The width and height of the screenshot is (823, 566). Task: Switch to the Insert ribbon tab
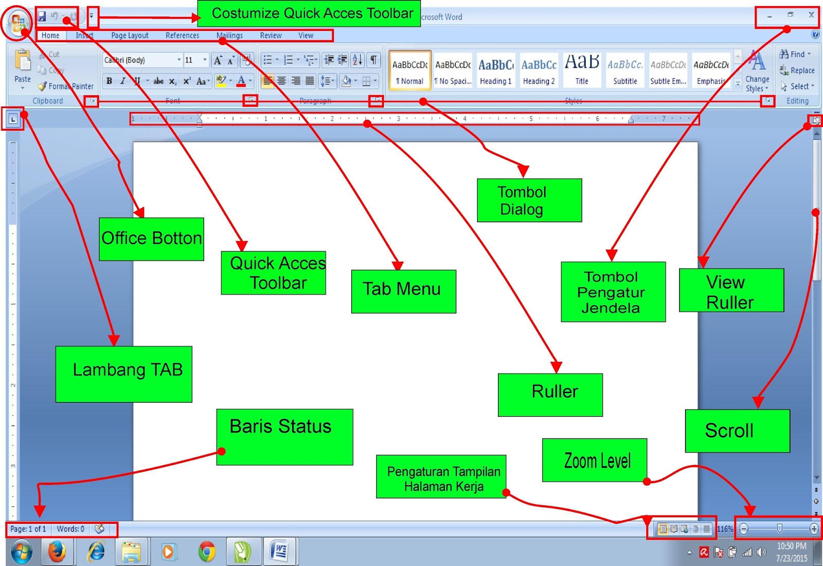[x=84, y=35]
